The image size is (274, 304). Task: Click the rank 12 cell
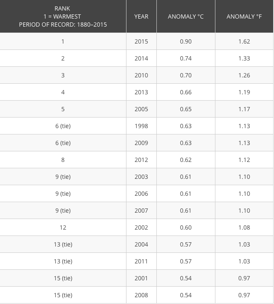point(63,227)
